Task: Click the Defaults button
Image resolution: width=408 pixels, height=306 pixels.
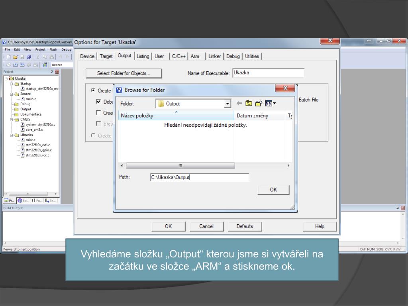Action: (245, 226)
